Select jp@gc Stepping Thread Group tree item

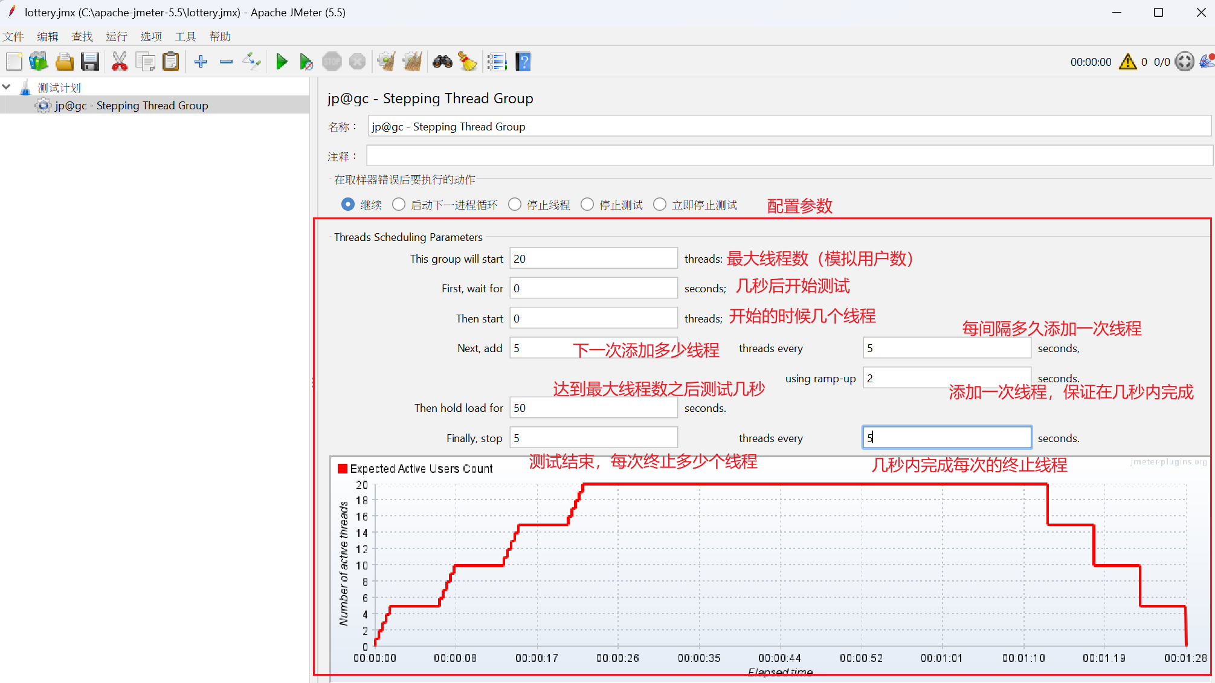pos(131,106)
